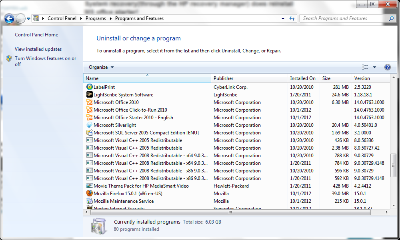400x240 pixels.
Task: Sort by the Name column header
Action: pos(147,78)
